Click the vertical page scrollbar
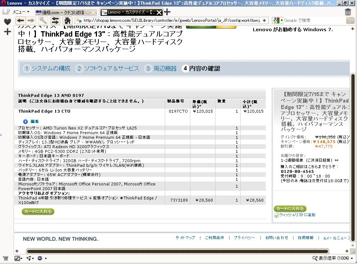The width and height of the screenshot is (357, 264). [353, 157]
